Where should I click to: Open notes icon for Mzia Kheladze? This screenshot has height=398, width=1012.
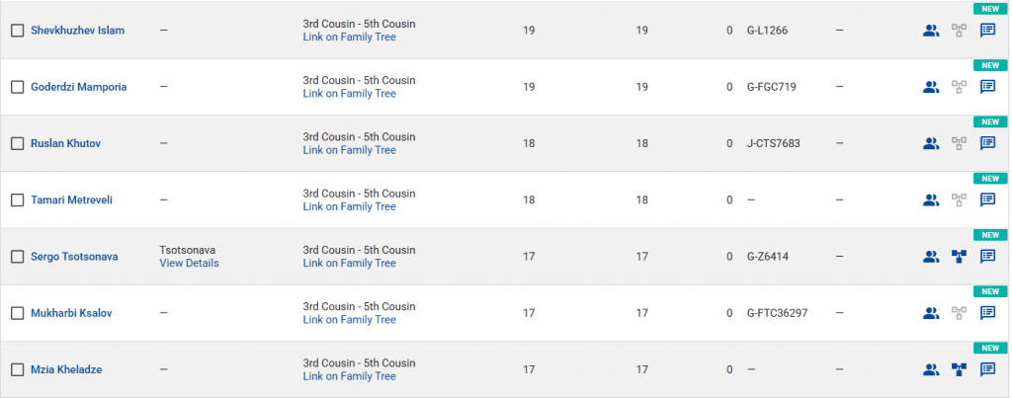[x=987, y=370]
